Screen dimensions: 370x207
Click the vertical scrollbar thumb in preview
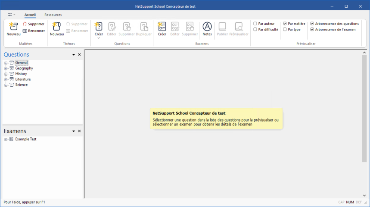[x=364, y=109]
